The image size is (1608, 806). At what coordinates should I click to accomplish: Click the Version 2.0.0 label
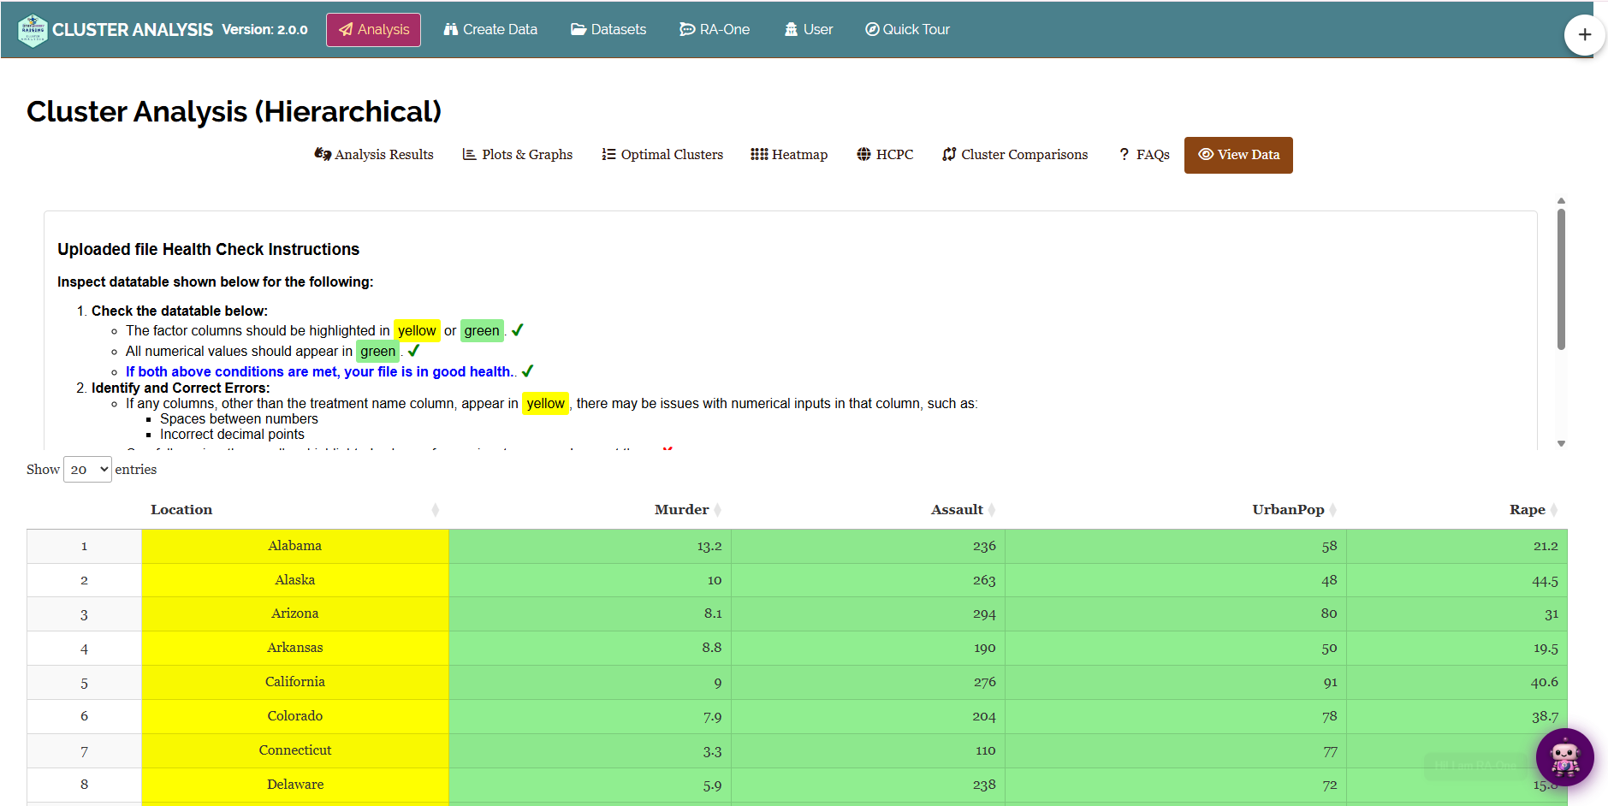[x=264, y=30]
